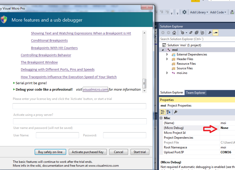Click the install/download icon right of Add Code
The width and height of the screenshot is (235, 170).
(x=232, y=12)
